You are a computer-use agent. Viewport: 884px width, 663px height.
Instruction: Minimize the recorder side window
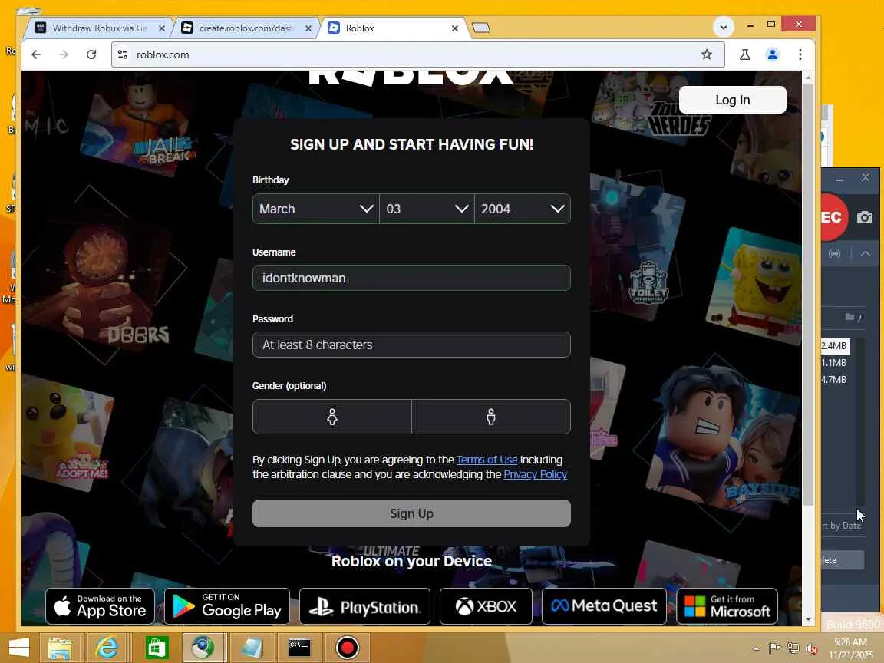point(839,179)
